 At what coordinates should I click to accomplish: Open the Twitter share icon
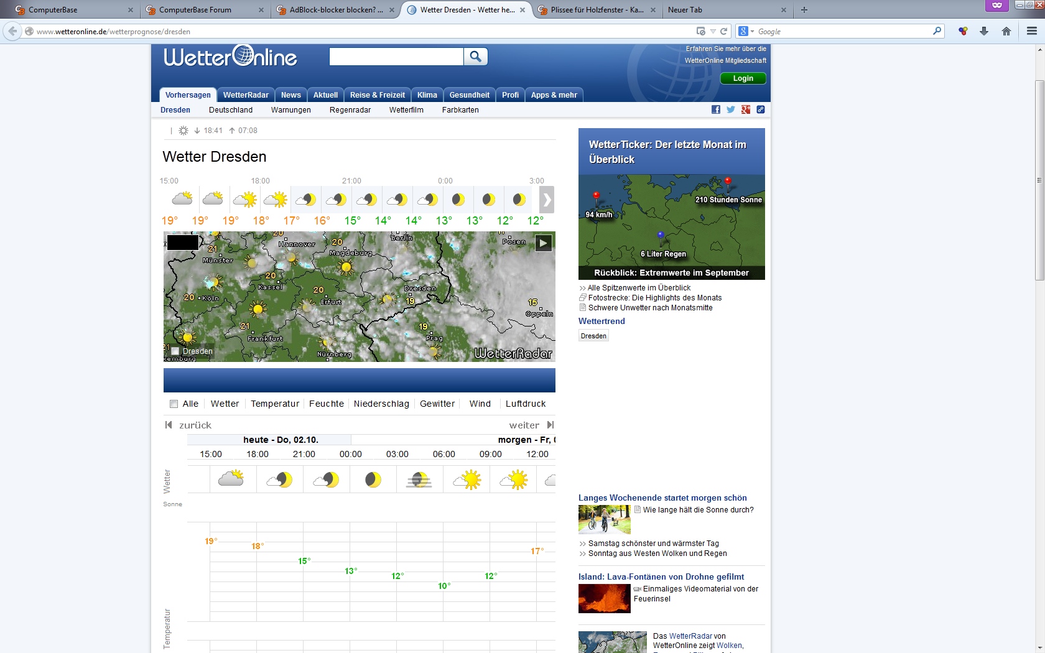tap(731, 109)
